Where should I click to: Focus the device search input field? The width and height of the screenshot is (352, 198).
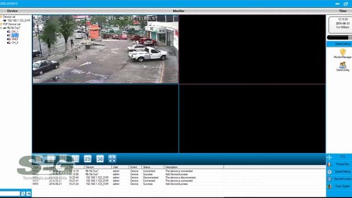click(x=10, y=194)
